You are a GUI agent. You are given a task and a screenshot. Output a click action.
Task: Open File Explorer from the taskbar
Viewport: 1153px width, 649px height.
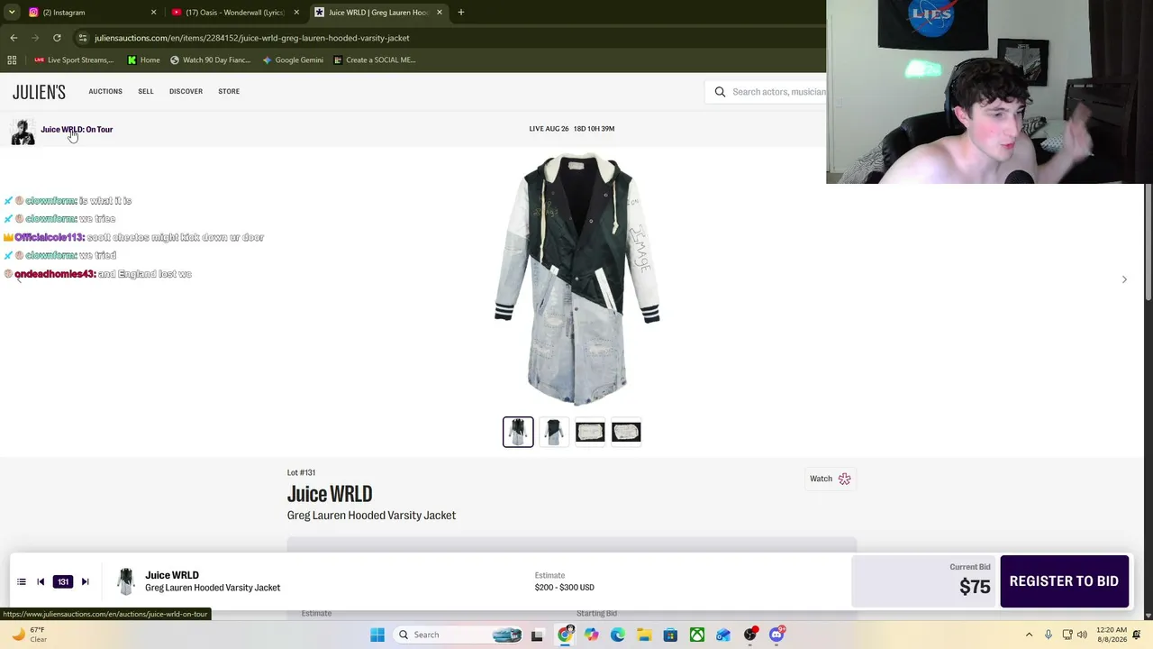(x=644, y=635)
